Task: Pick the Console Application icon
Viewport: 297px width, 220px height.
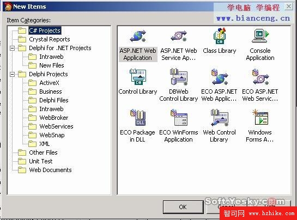Action: pos(260,35)
